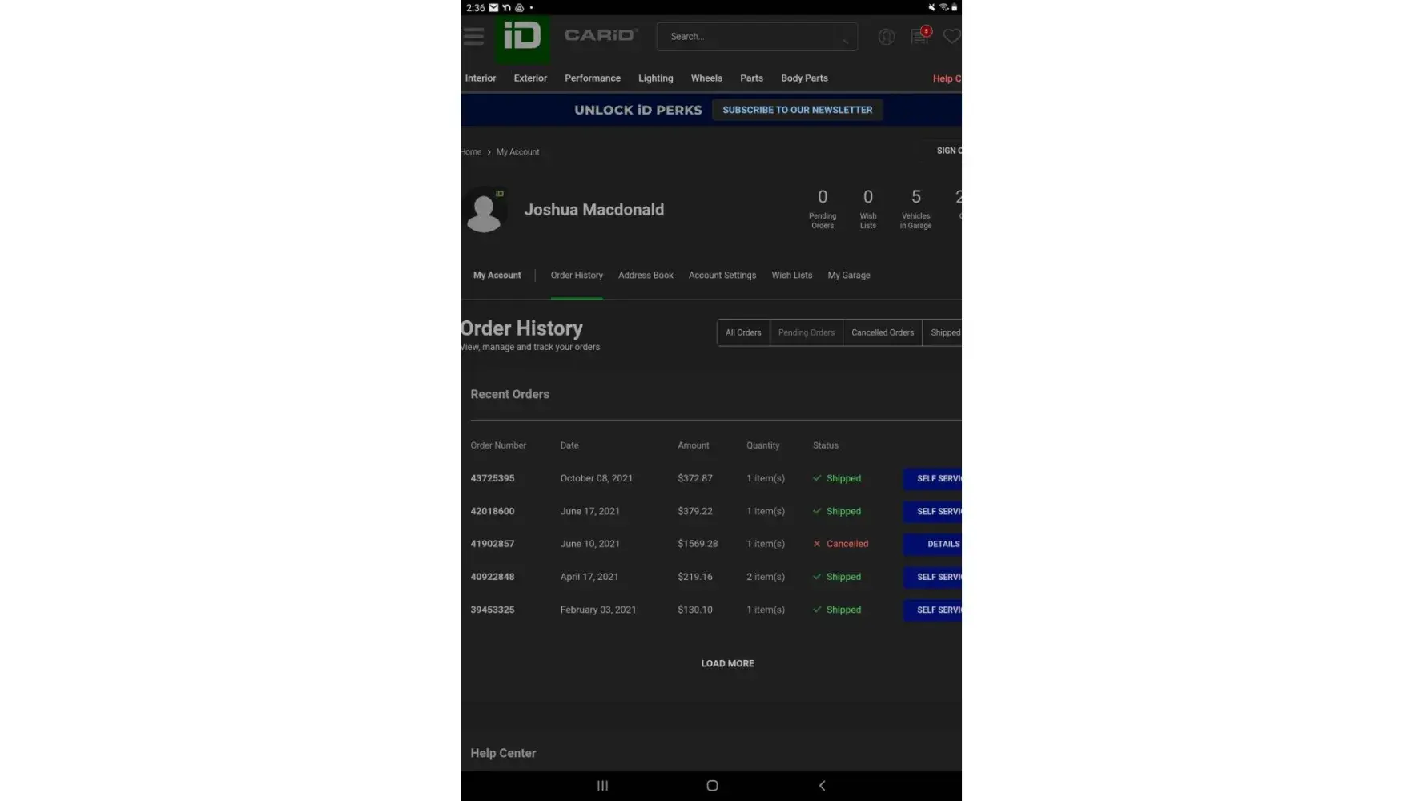Click the date October 08, 2021
Screen dimensions: 1424x801
(x=597, y=478)
